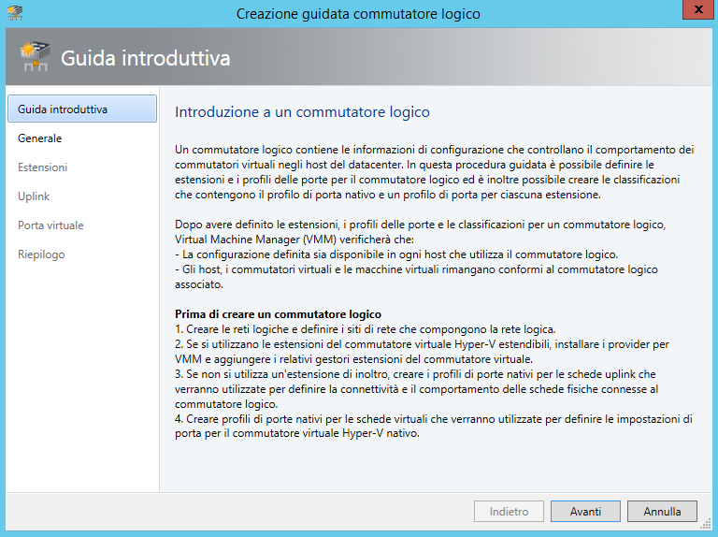Select the Porta virtuale step

coord(50,225)
